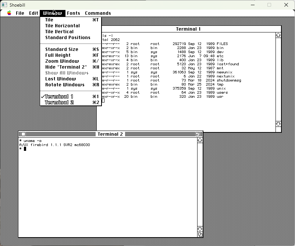Close the open Window menu
The image size is (295, 246).
[x=53, y=13]
